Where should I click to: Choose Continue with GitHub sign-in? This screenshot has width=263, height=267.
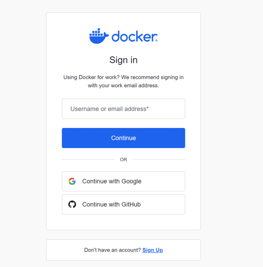pyautogui.click(x=124, y=204)
